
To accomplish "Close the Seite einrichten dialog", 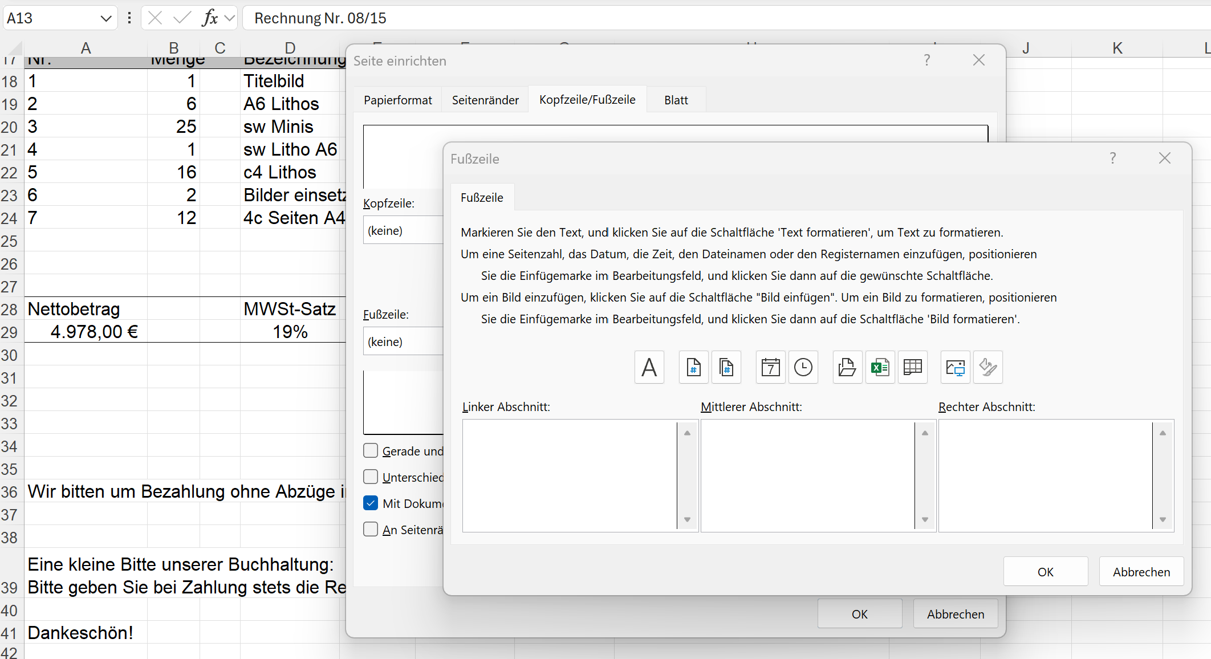I will (x=979, y=60).
